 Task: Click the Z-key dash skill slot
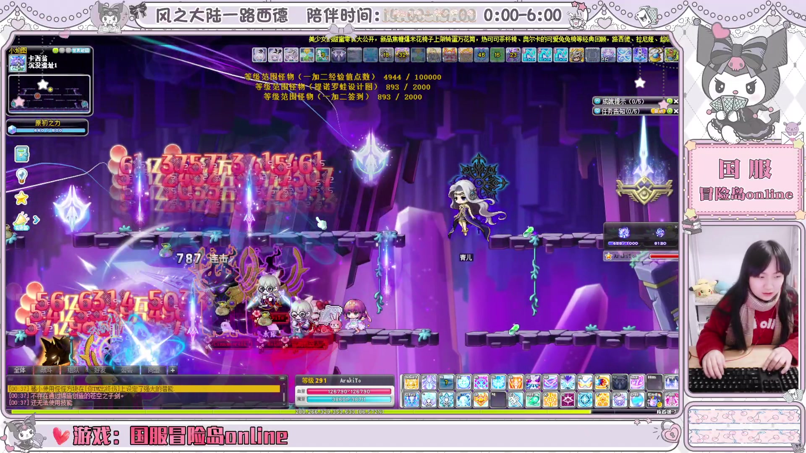point(515,400)
